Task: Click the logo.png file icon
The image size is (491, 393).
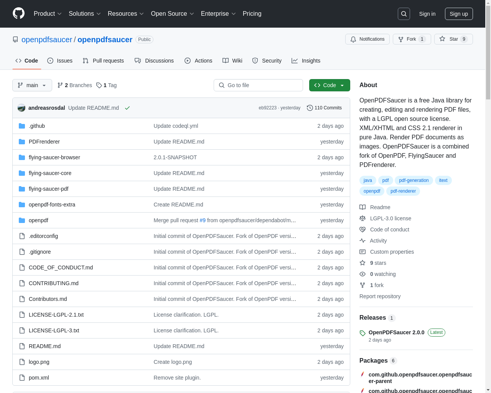Action: [22, 362]
